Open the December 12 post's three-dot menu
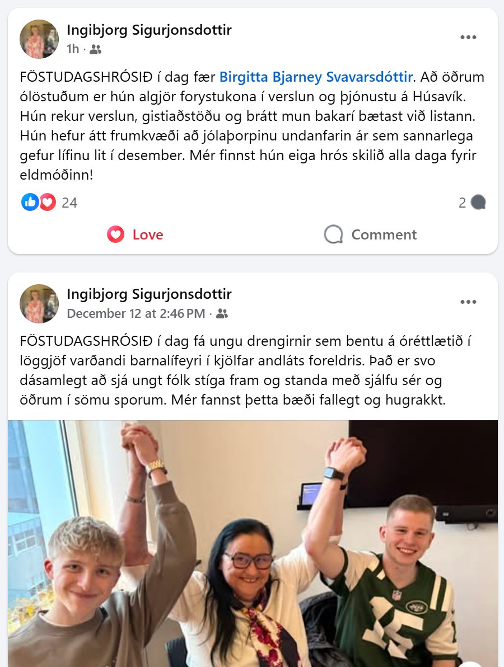The image size is (504, 667). [468, 302]
